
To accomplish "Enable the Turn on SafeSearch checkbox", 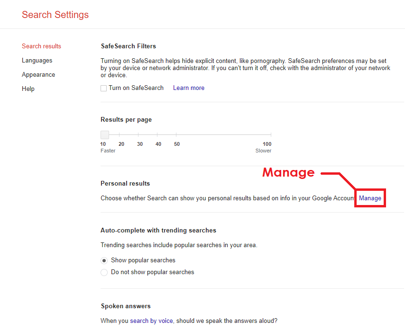I will (x=103, y=88).
